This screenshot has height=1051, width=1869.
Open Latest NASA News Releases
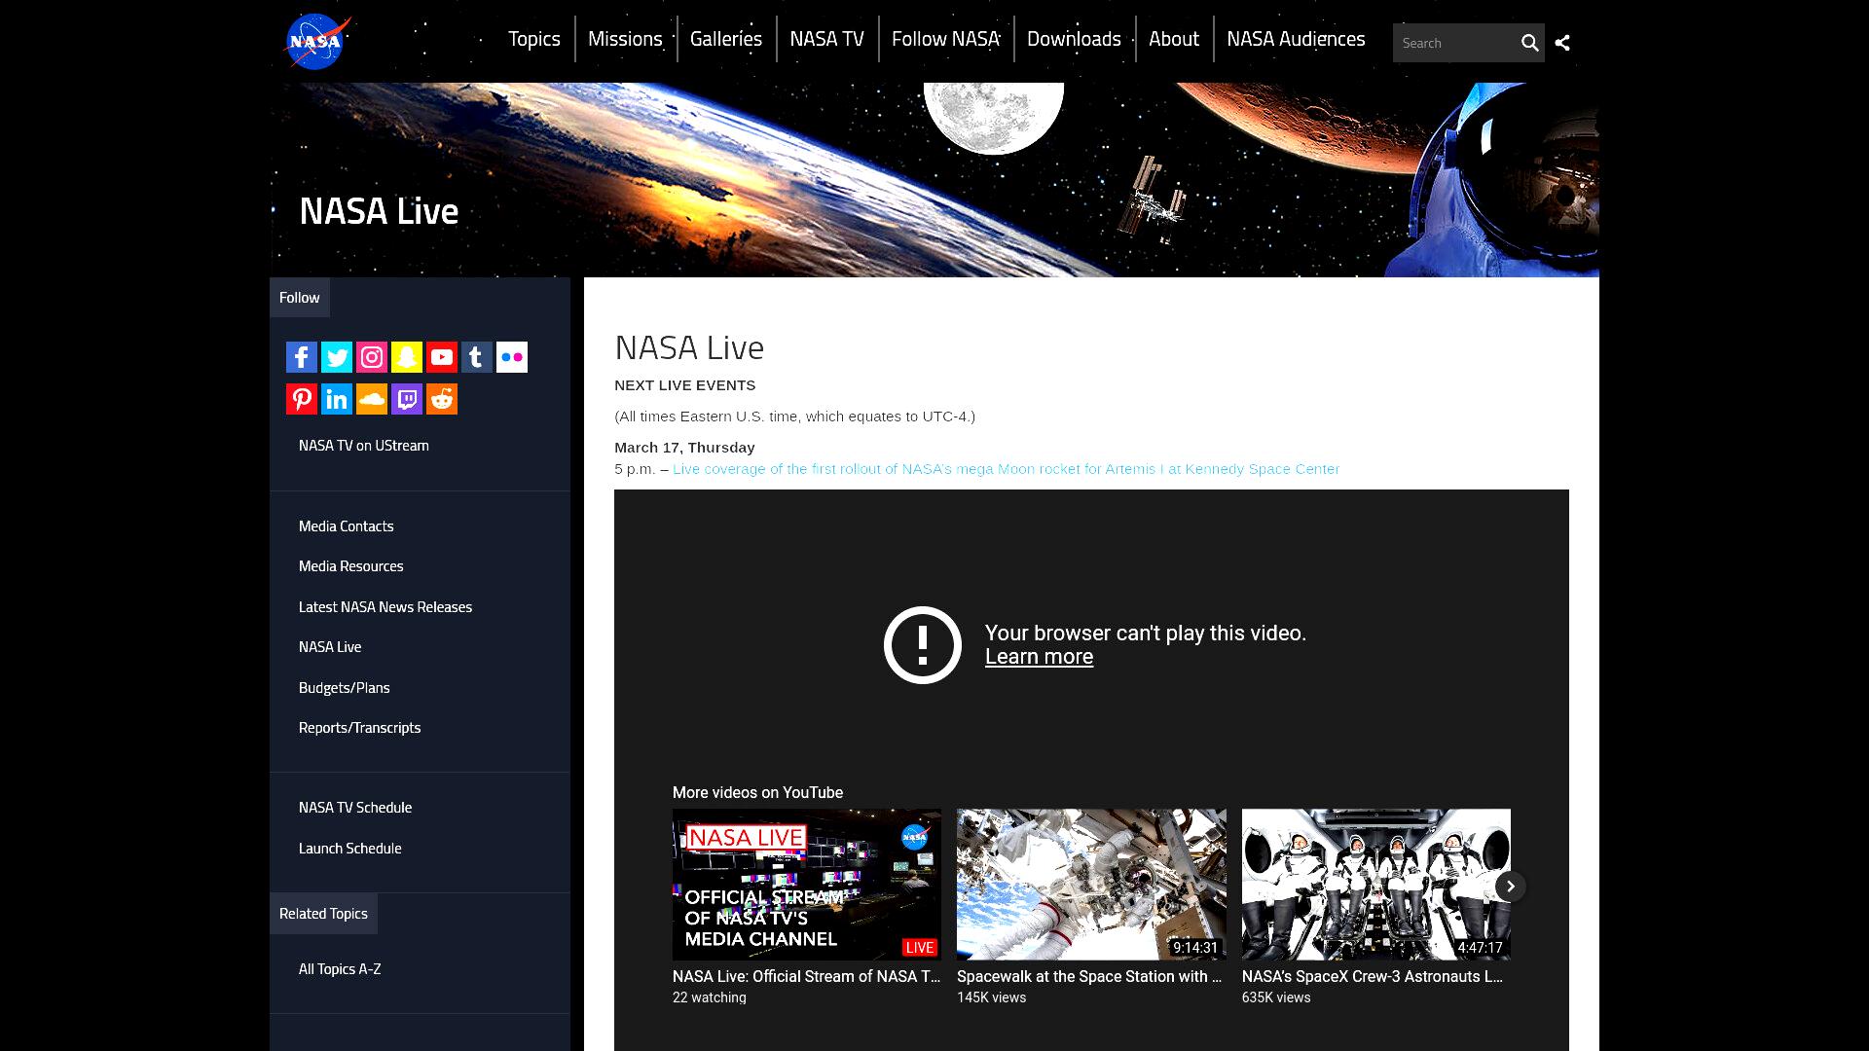click(385, 607)
